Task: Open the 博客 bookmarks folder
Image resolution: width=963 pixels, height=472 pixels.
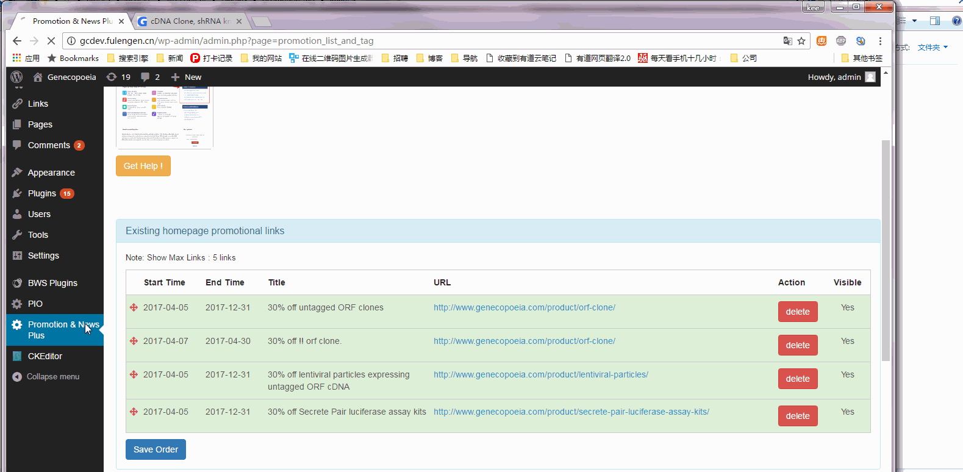Action: (x=430, y=58)
